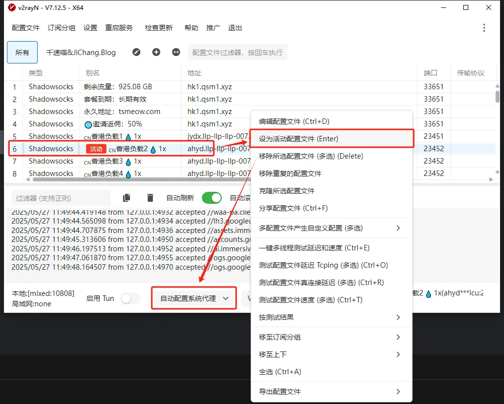Click the plus icon to add a subscription group
This screenshot has width=504, height=404.
[x=156, y=52]
